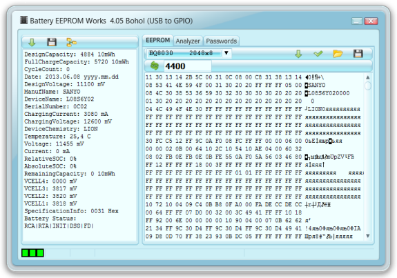This screenshot has height=278, width=397.
Task: Click the DesignCapacity line in battery info
Action: (70, 54)
